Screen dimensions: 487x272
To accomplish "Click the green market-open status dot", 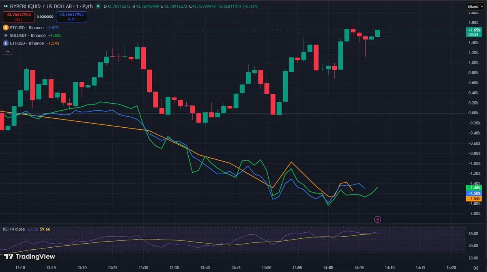I will (x=98, y=6).
